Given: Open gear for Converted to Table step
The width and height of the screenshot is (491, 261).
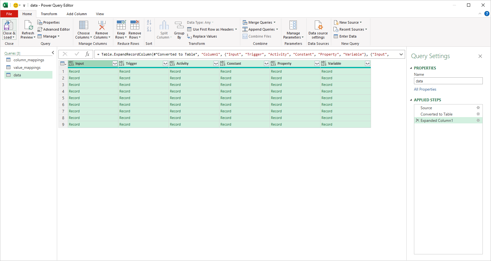Looking at the screenshot, I should click(478, 114).
